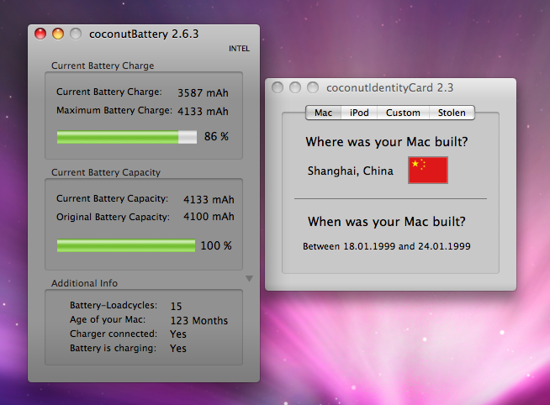This screenshot has height=405, width=550.
Task: Click the coconutIdentityCard minimize button
Action: coord(295,87)
